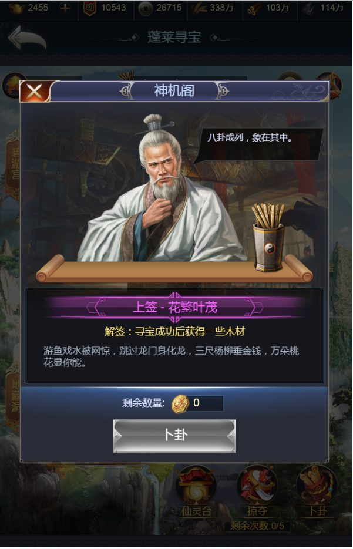This screenshot has height=549, width=353.
Task: Go back using the arrow icon
Action: (x=28, y=38)
